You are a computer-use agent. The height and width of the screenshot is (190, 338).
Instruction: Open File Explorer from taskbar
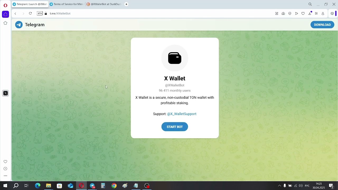point(48,186)
